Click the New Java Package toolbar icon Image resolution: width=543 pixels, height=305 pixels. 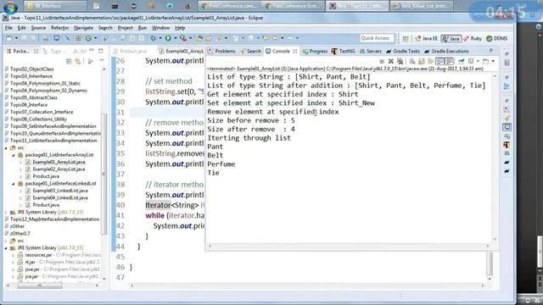(79, 38)
